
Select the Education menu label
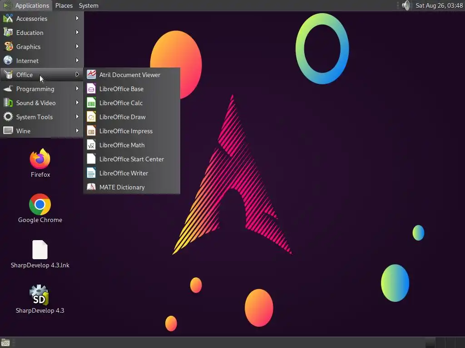[x=30, y=33]
